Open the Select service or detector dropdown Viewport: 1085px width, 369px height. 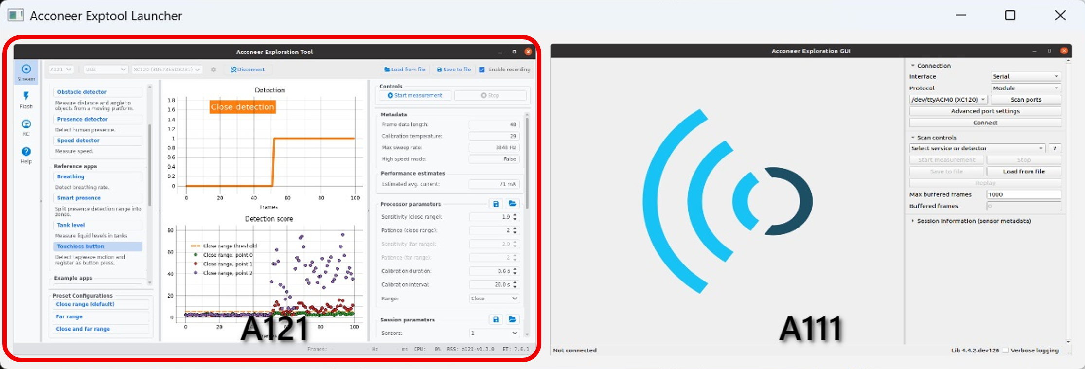[x=978, y=148]
